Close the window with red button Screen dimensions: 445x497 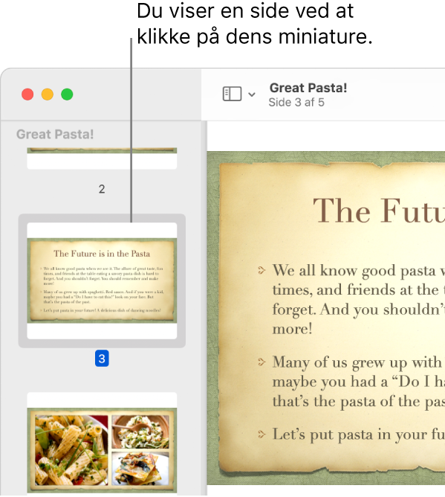pos(27,94)
